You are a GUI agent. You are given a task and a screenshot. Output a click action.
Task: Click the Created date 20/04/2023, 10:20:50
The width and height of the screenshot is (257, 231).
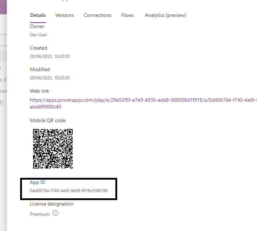(50, 56)
